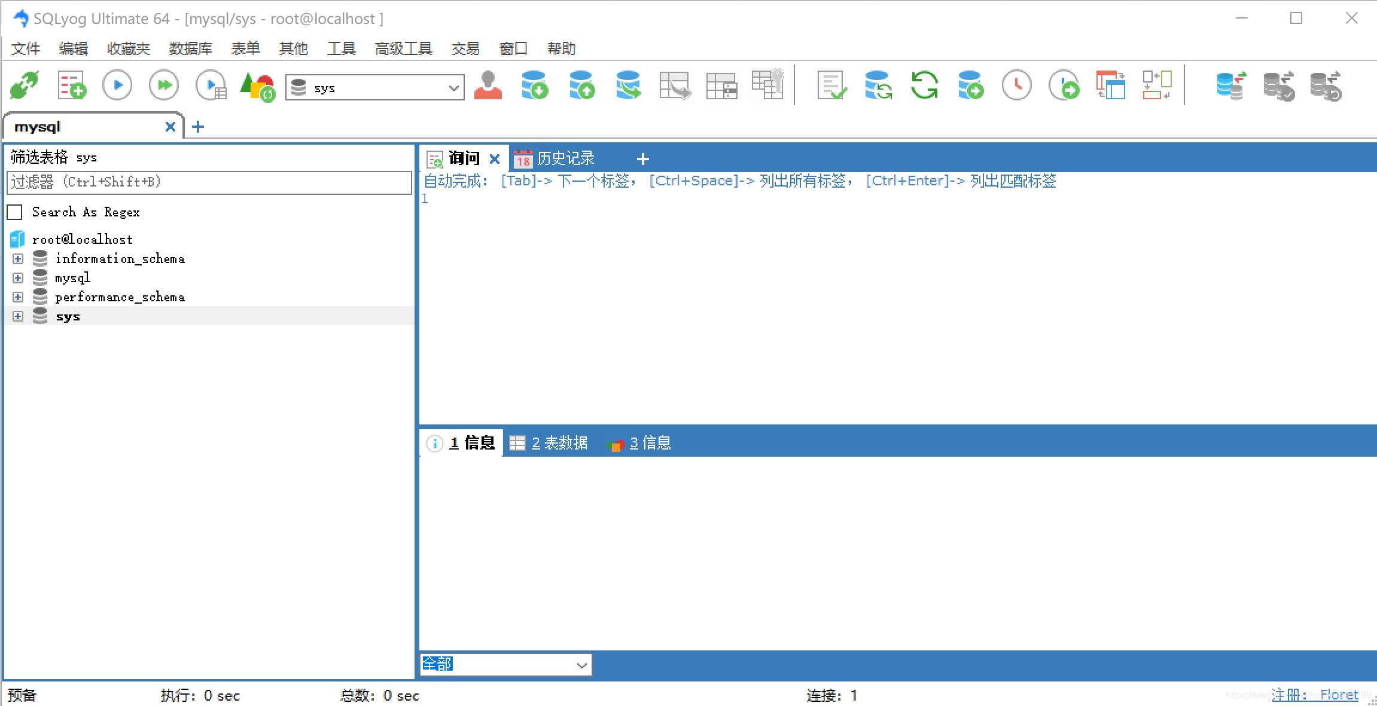The image size is (1377, 706).
Task: Click the schema designer table icon
Action: point(721,86)
